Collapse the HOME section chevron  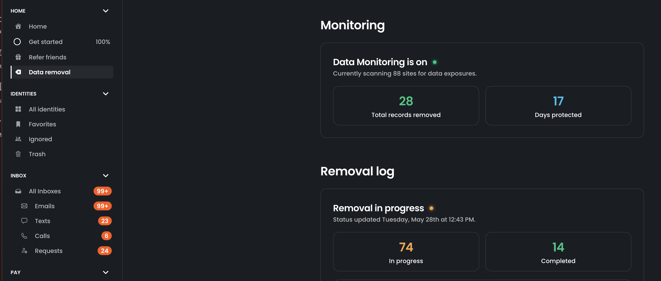tap(105, 11)
